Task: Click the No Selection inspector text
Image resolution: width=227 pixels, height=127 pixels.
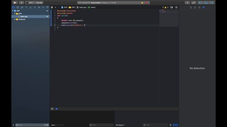Action: click(197, 68)
